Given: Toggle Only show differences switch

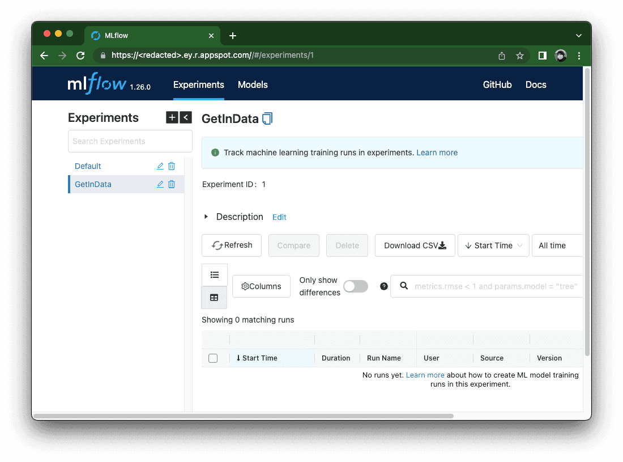Looking at the screenshot, I should pyautogui.click(x=356, y=286).
